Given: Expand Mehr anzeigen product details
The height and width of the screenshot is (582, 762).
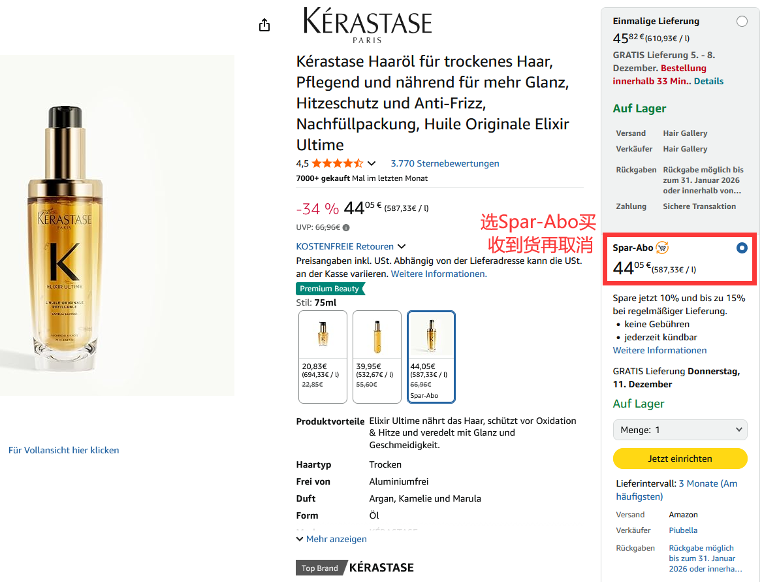Looking at the screenshot, I should (x=331, y=539).
